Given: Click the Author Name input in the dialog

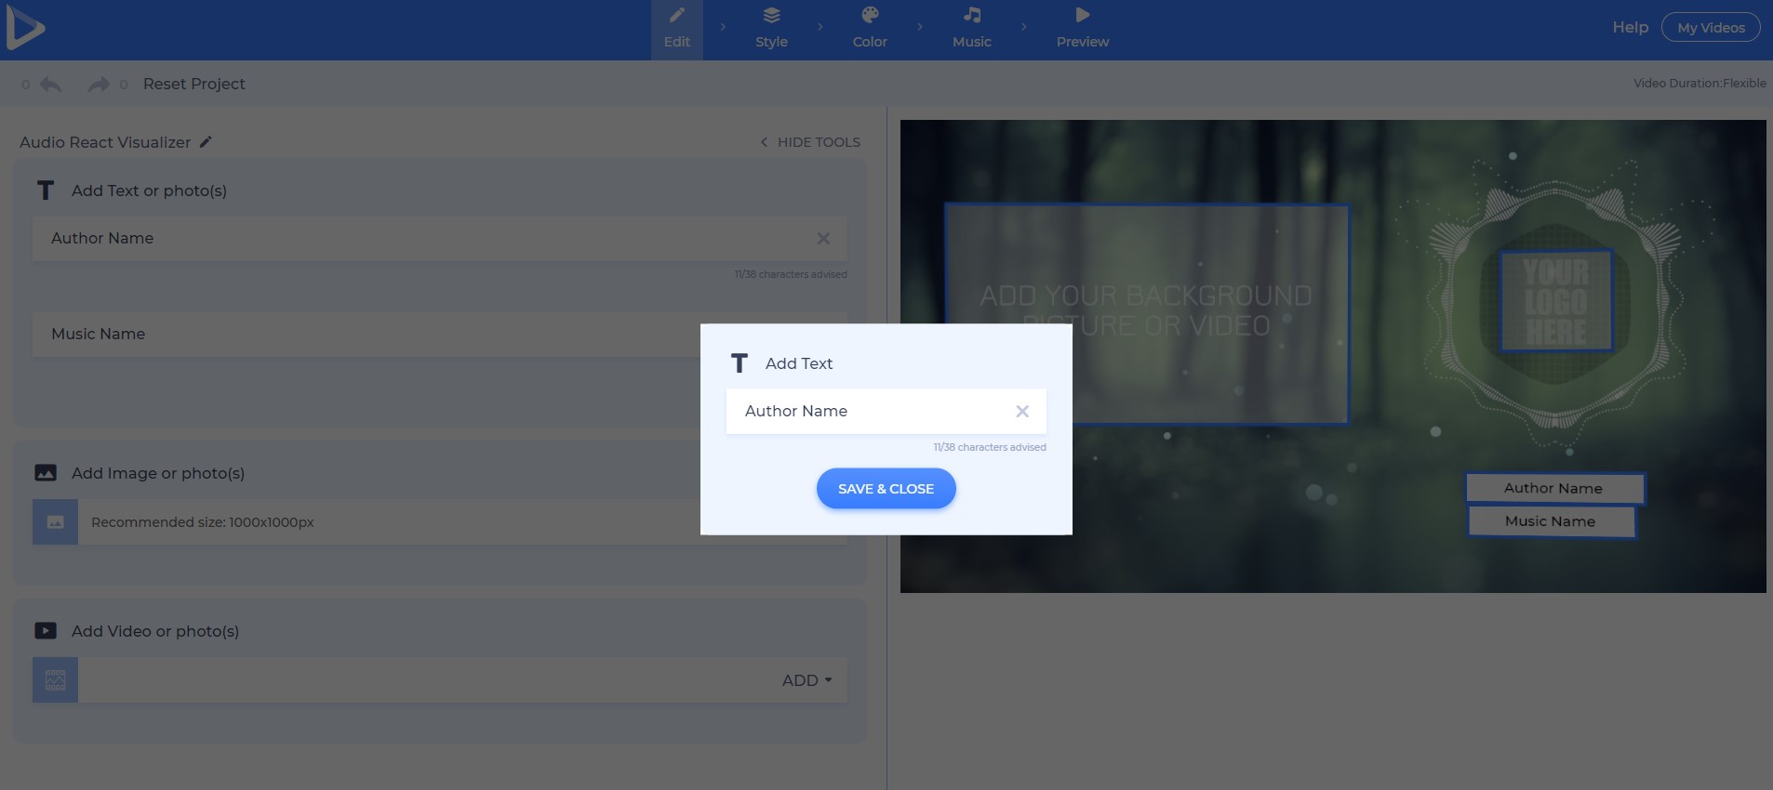Looking at the screenshot, I should [x=870, y=411].
